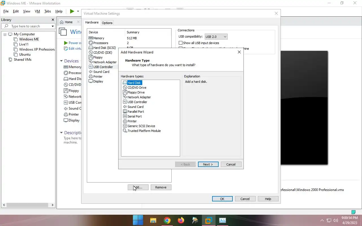Image resolution: width=362 pixels, height=226 pixels.
Task: Select Network Adapter in settings device list
Action: click(103, 62)
